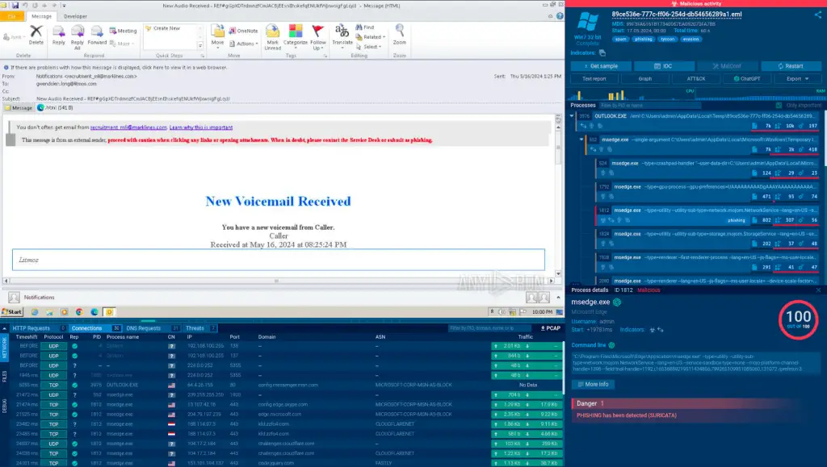Switch to the DNS Requests tab

click(153, 328)
